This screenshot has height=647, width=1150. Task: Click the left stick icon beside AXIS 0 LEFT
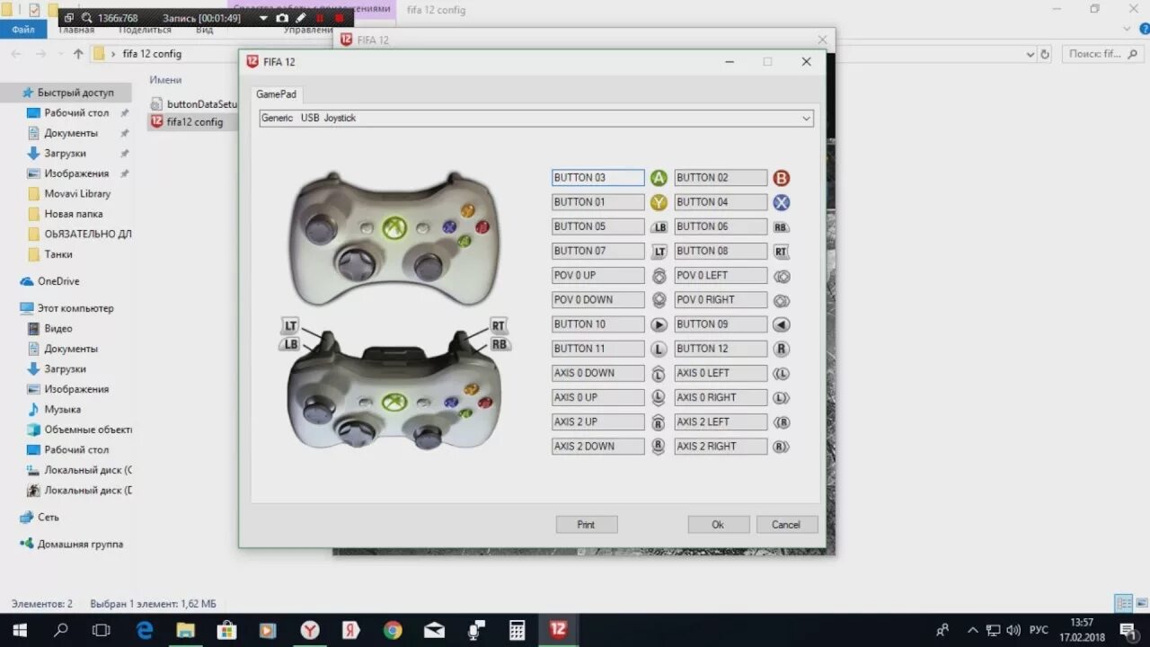coord(782,373)
